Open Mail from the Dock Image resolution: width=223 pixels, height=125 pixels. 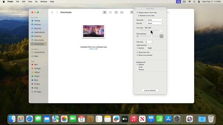pyautogui.click(x=47, y=119)
